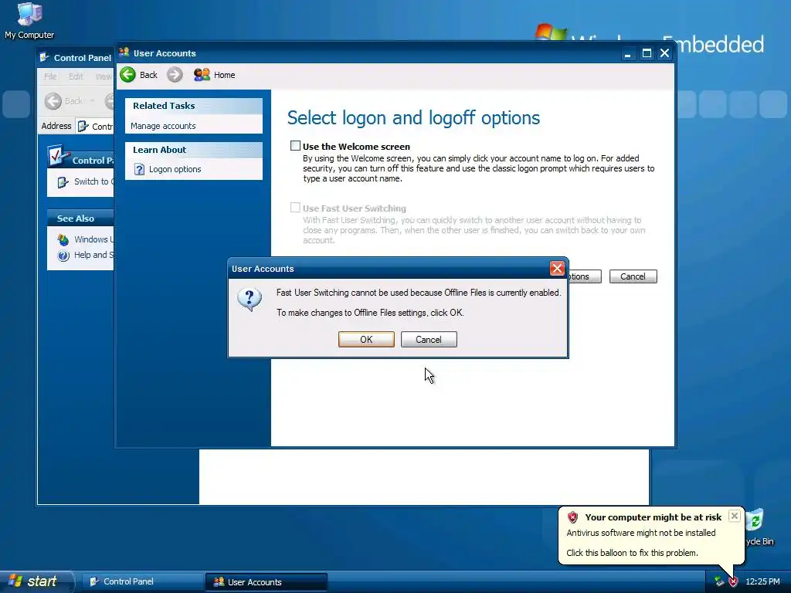Toggle the Use Fast User Switching checkbox

click(x=295, y=207)
